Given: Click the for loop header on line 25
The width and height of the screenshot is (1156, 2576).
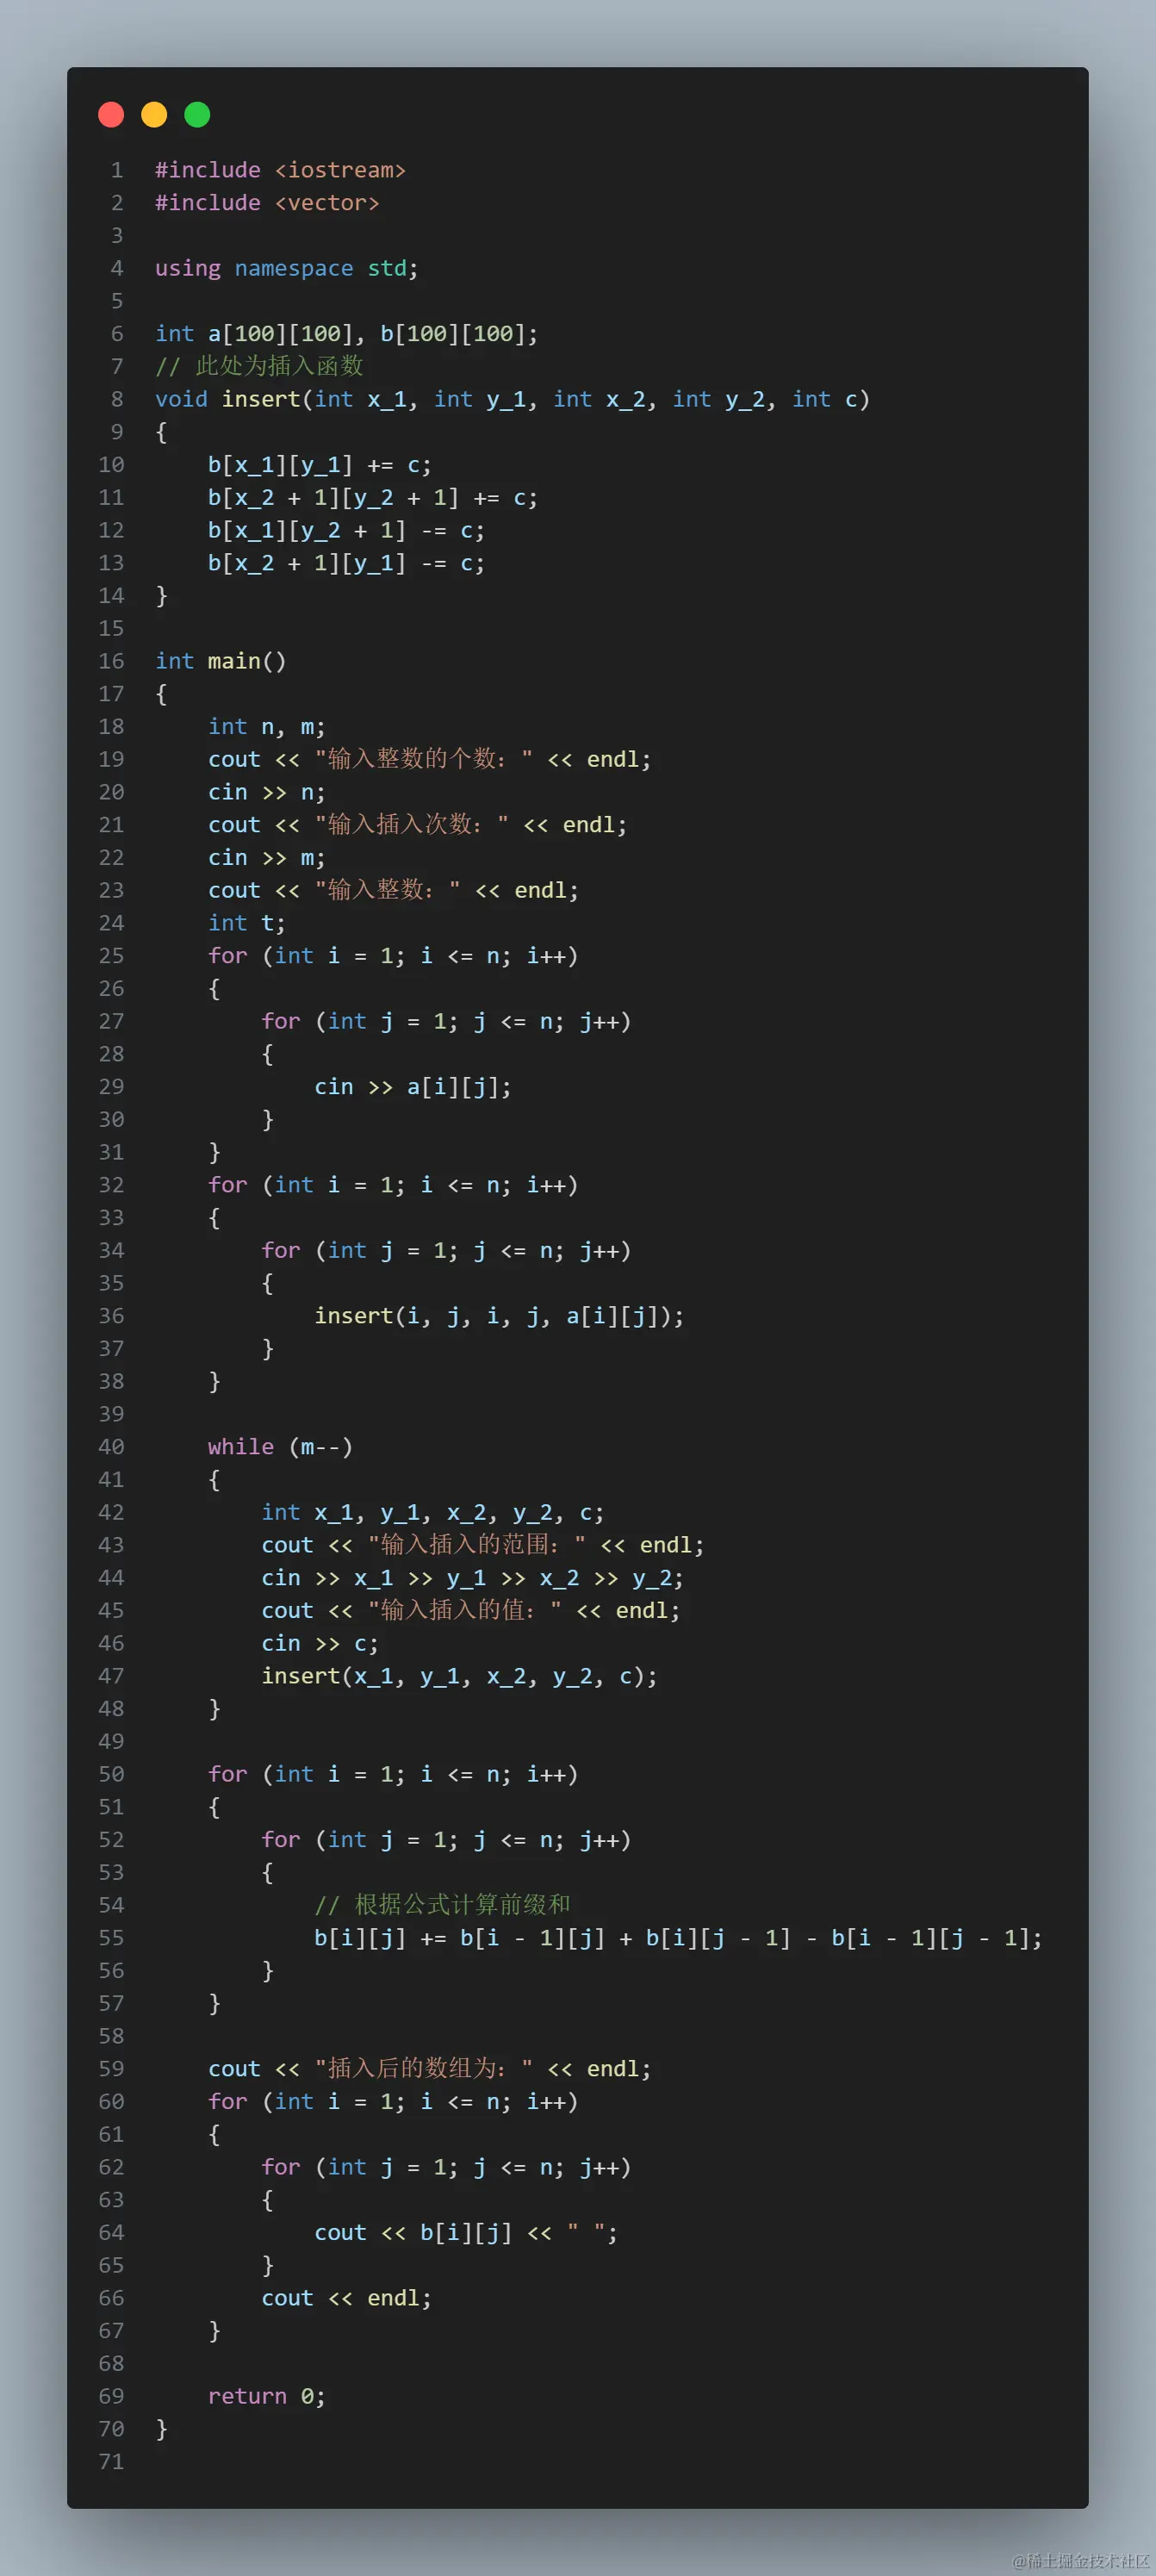Looking at the screenshot, I should click(393, 956).
